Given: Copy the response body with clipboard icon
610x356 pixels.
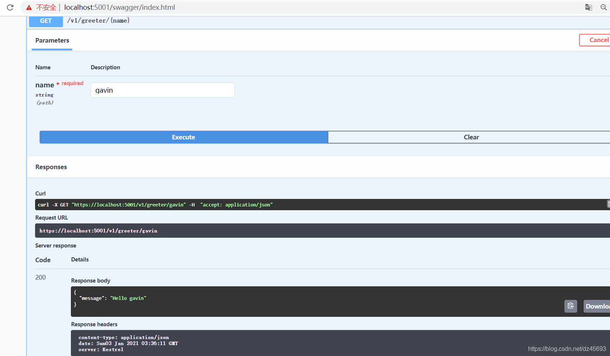Looking at the screenshot, I should click(x=571, y=306).
